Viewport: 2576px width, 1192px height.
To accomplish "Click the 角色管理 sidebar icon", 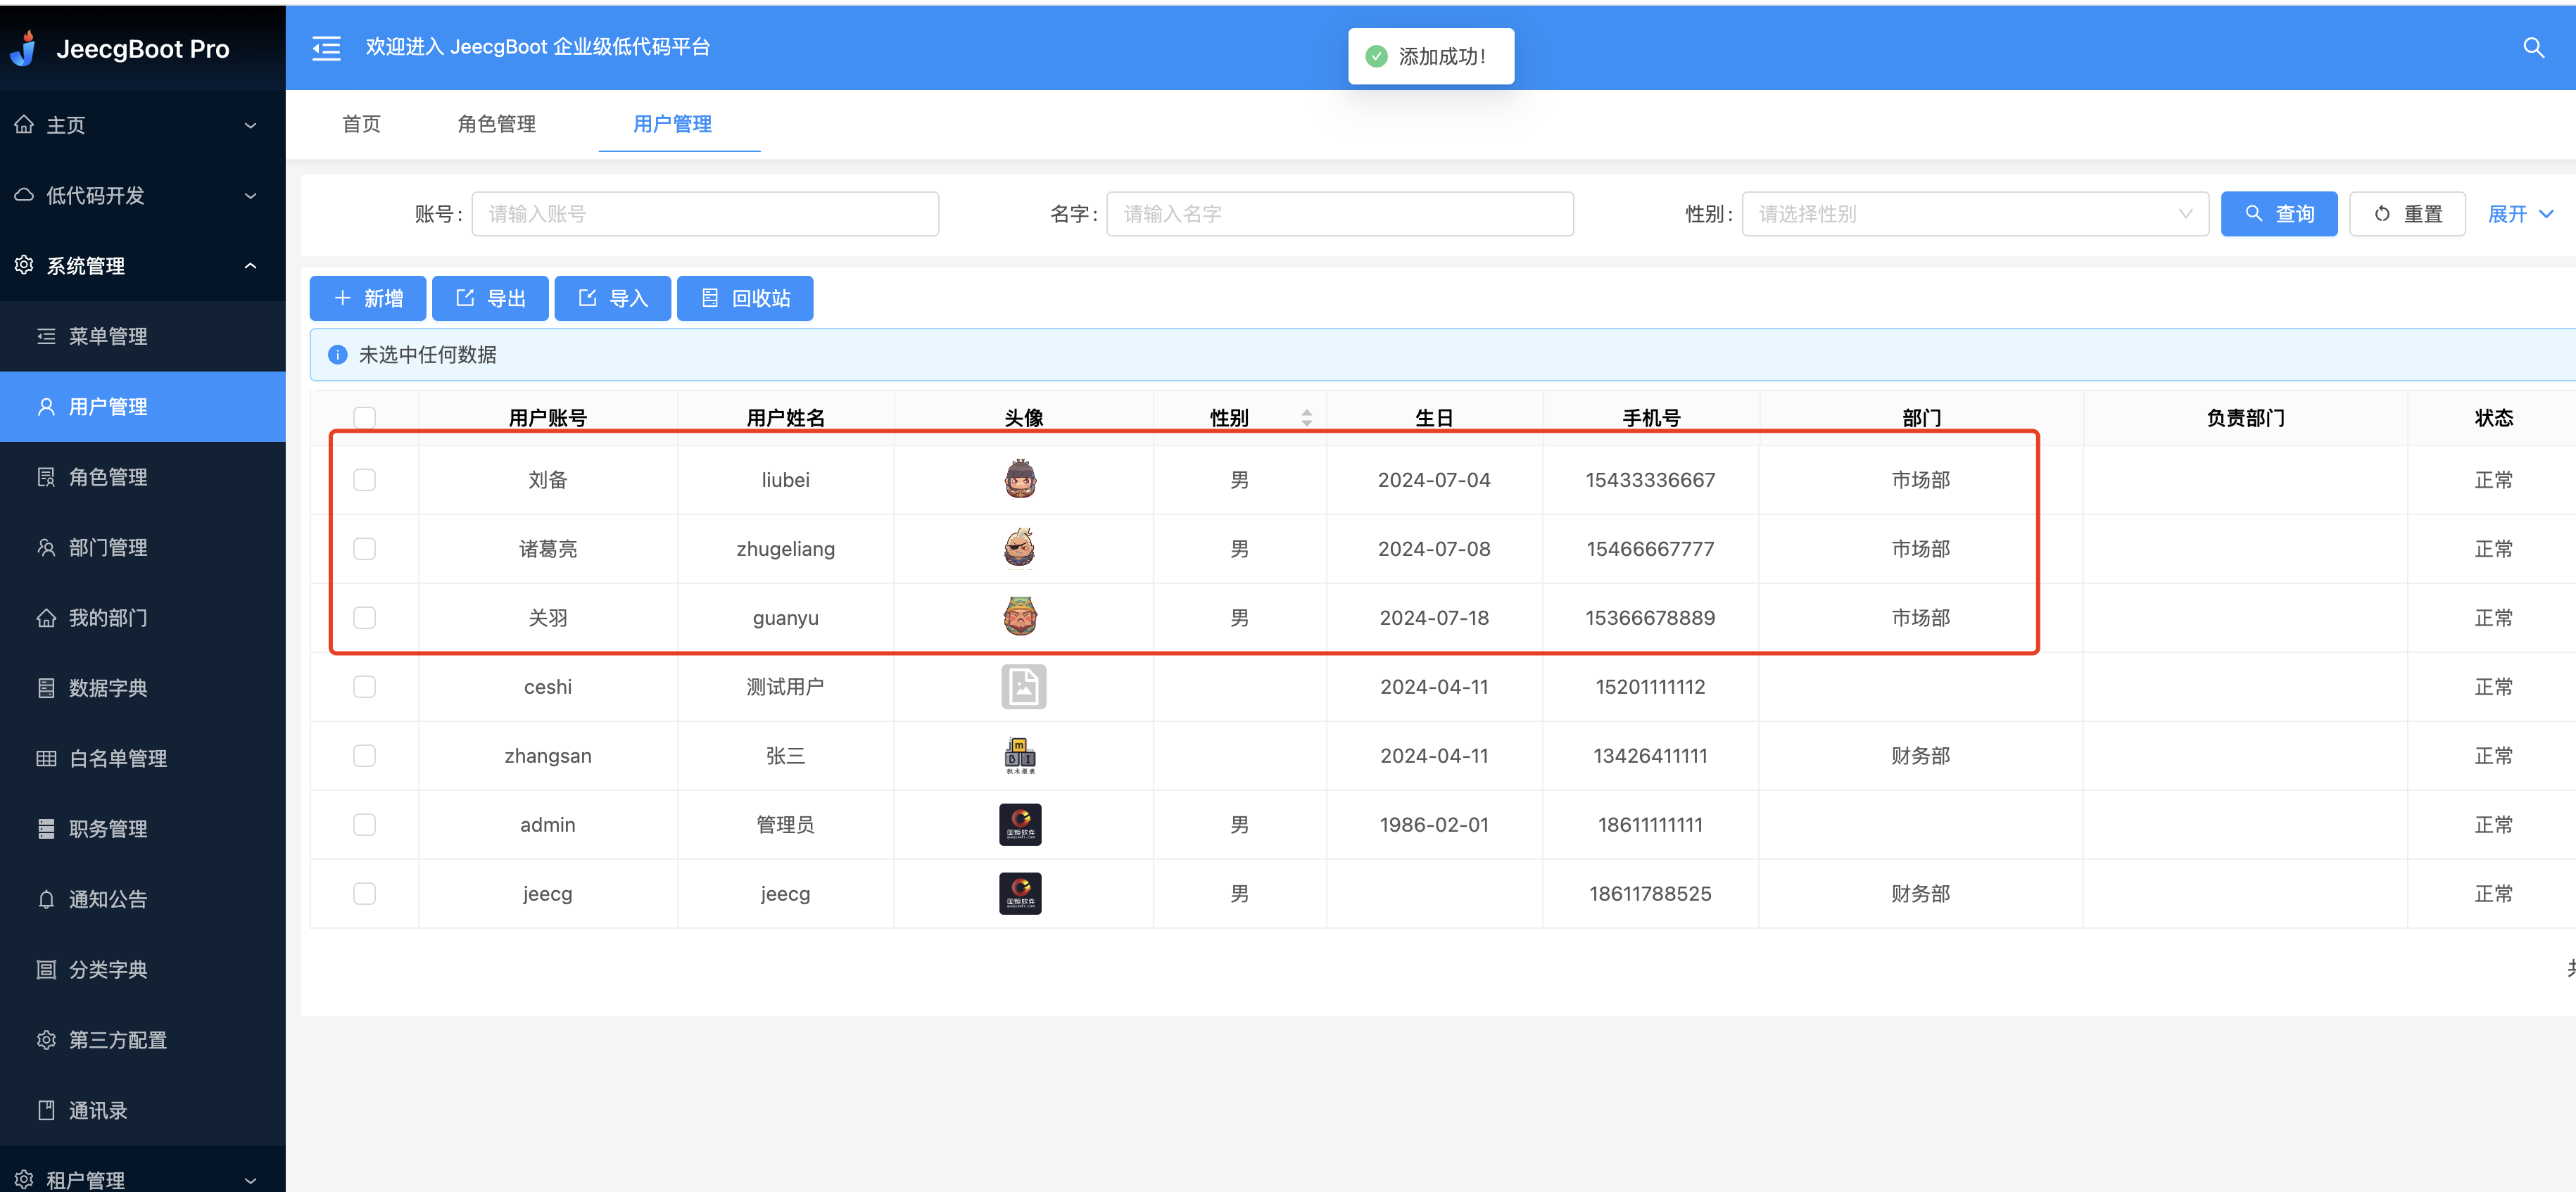I will 46,477.
